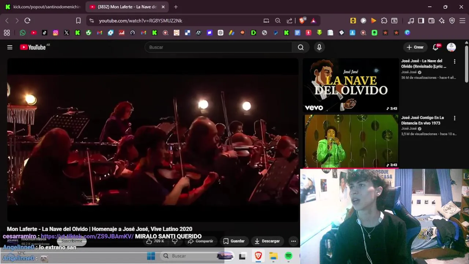Open the WhatsApp bookmark
Image resolution: width=469 pixels, height=264 pixels.
[x=23, y=33]
